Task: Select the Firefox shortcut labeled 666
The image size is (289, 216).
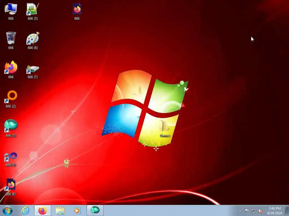Action: 11,70
